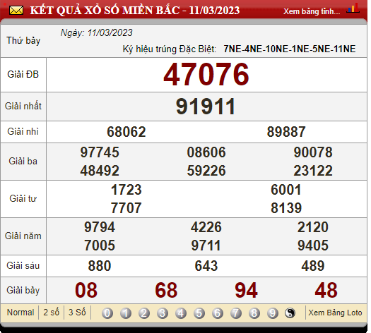This screenshot has width=371, height=333.
Task: Select digit ball 4 filter
Action: click(181, 313)
